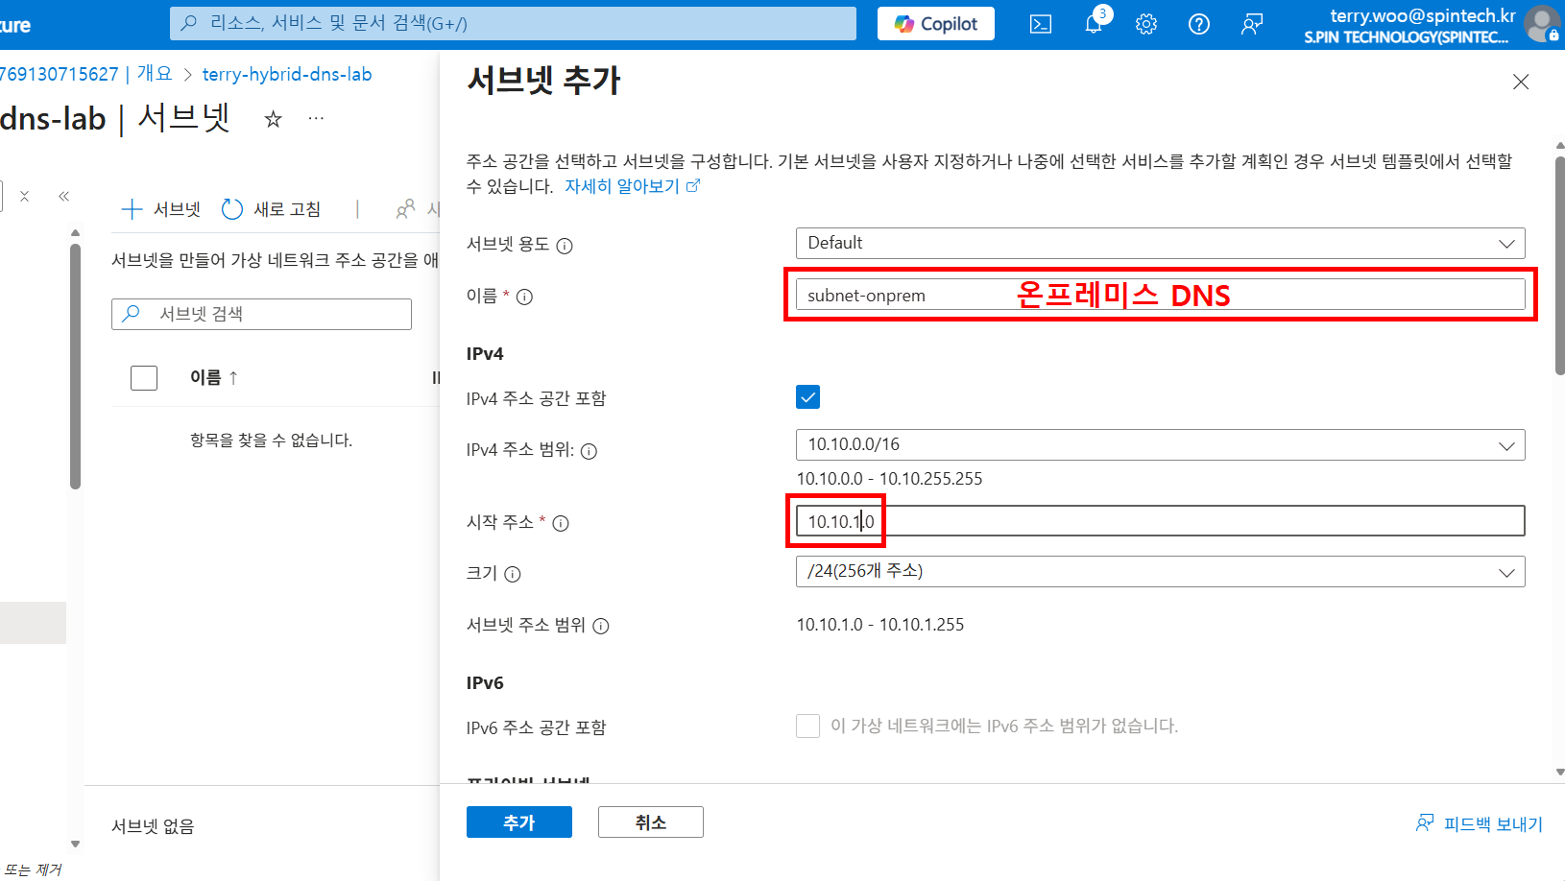Uncheck IPv4 주소 공간 포함 checkbox
This screenshot has height=881, width=1565.
[807, 397]
